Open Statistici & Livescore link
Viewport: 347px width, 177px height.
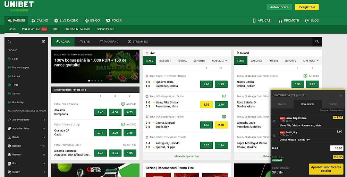tap(77, 29)
